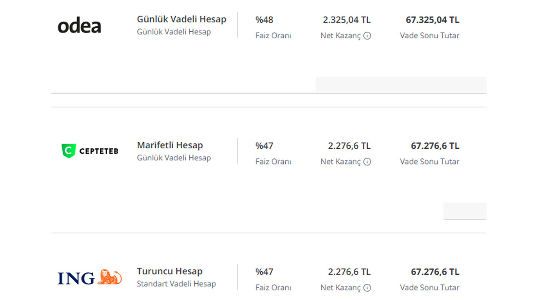Viewport: 534px width, 300px height.
Task: Click the gray button under the odea offer
Action: [x=401, y=85]
